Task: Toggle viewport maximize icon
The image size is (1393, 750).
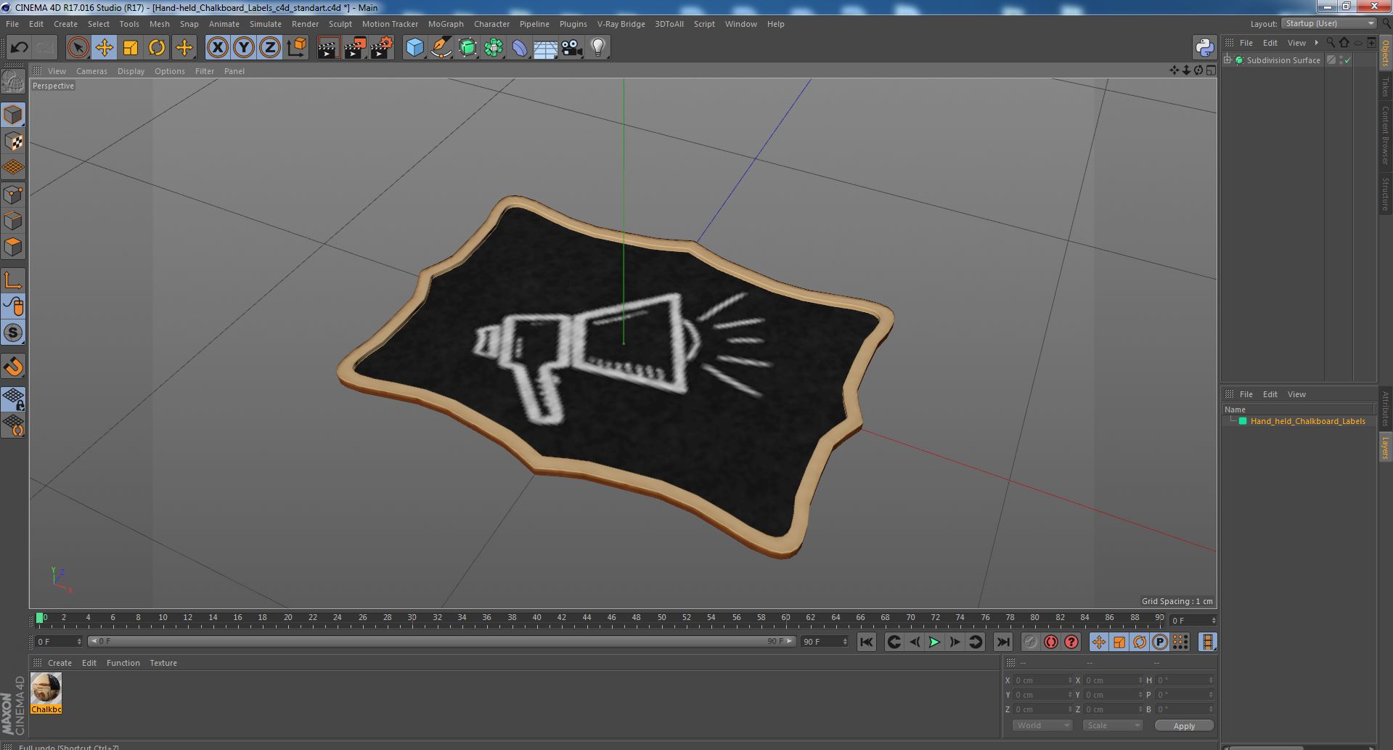Action: pos(1211,70)
